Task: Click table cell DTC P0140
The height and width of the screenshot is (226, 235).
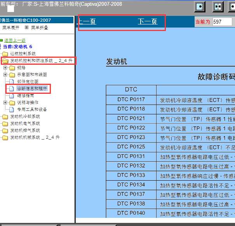Action: pos(131,213)
